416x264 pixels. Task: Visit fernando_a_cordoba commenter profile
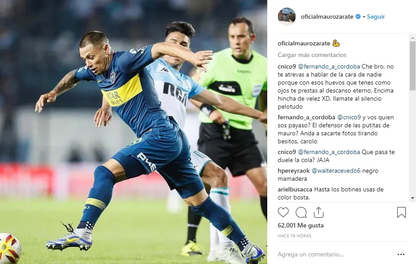point(306,117)
